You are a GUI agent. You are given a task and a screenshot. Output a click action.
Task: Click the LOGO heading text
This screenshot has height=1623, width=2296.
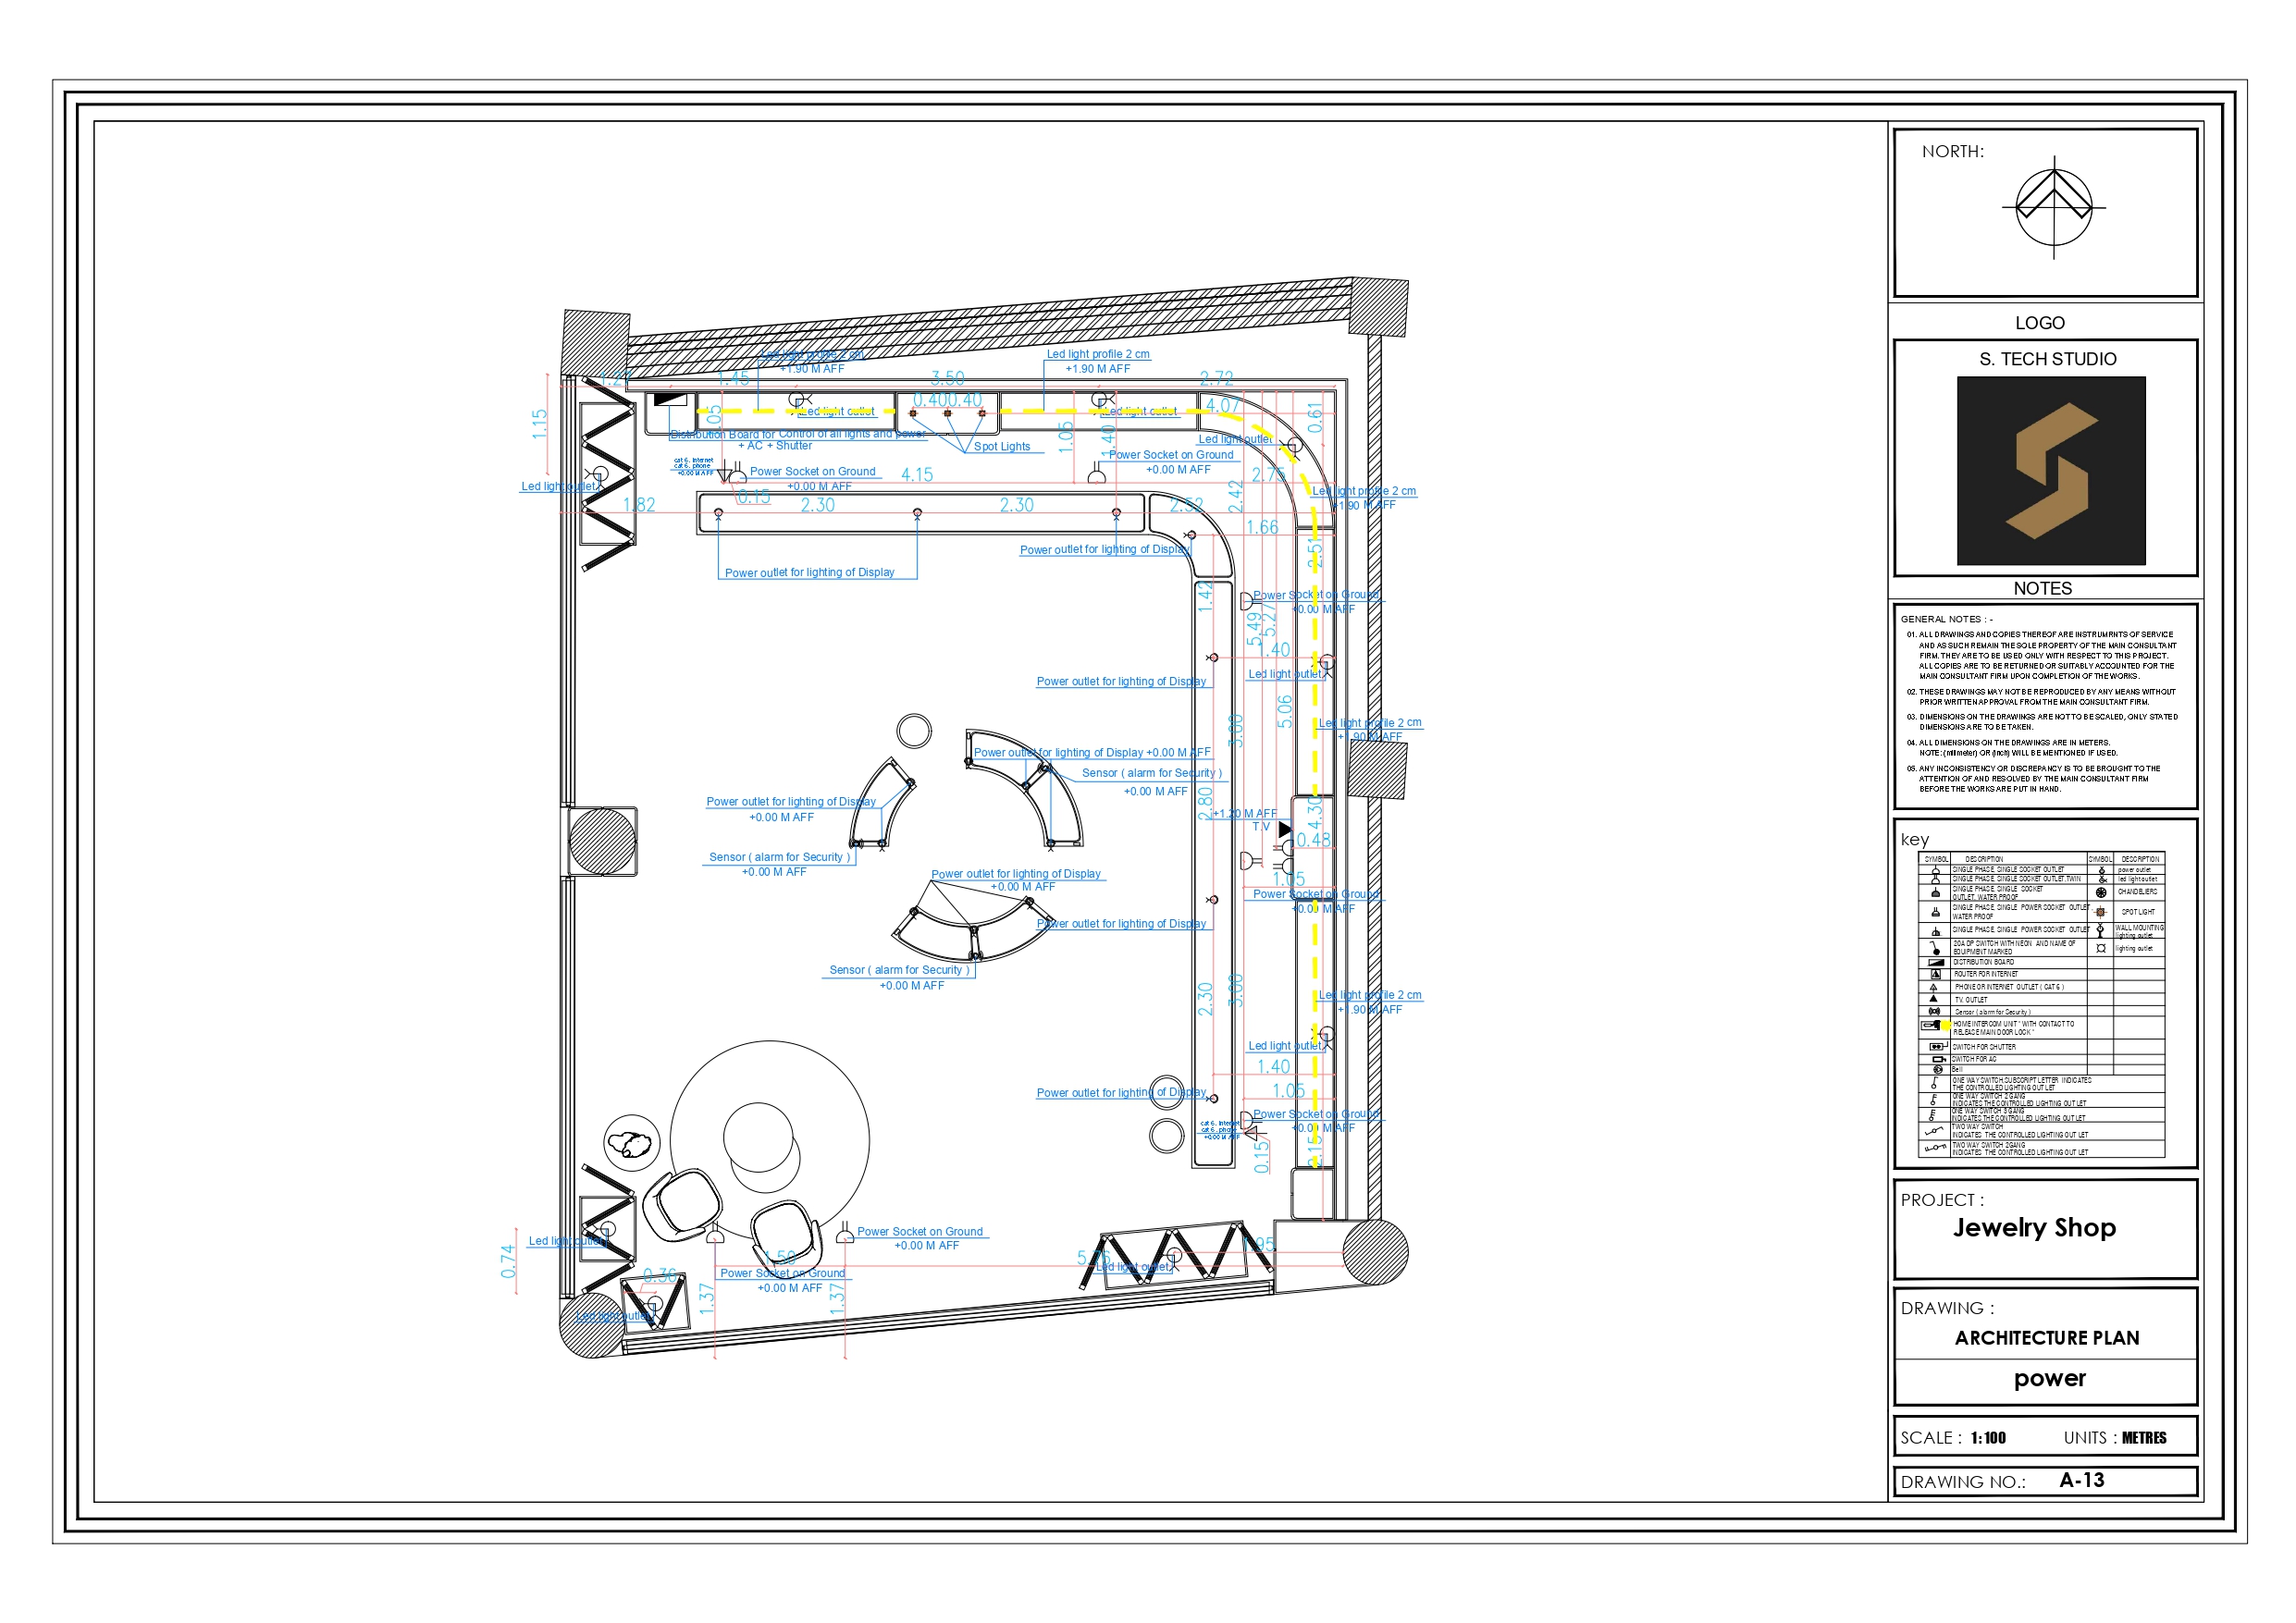(2040, 323)
